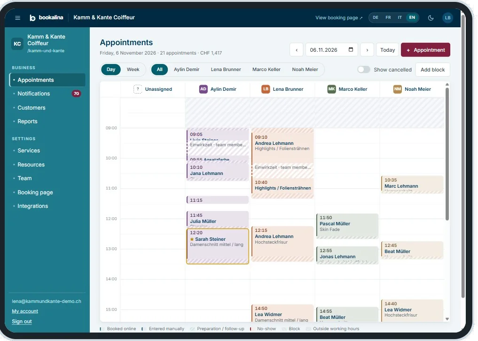Open 10:10 Jana Lehmann appointment
478x341 pixels.
tap(218, 171)
